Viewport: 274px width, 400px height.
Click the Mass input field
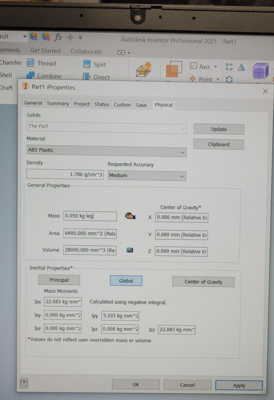click(90, 216)
